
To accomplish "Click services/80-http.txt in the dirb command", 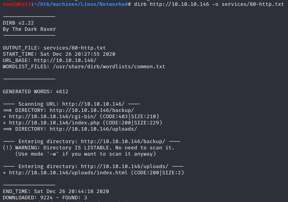I will click(250, 4).
